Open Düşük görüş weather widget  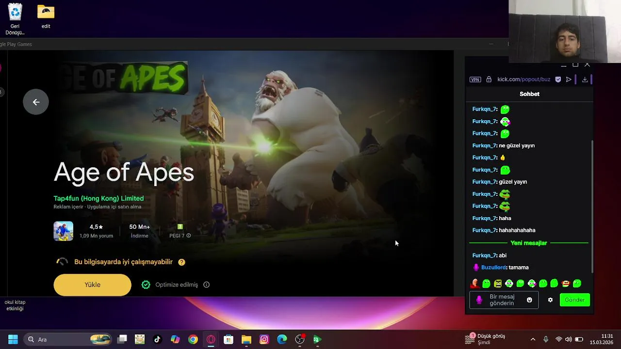click(x=485, y=339)
